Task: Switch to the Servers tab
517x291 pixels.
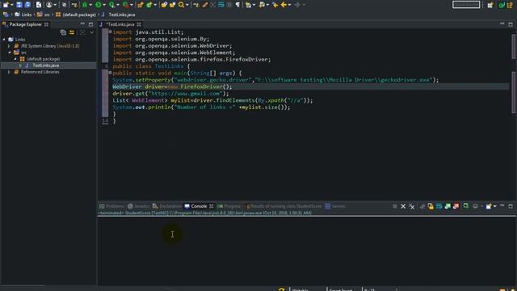Action: [x=335, y=206]
